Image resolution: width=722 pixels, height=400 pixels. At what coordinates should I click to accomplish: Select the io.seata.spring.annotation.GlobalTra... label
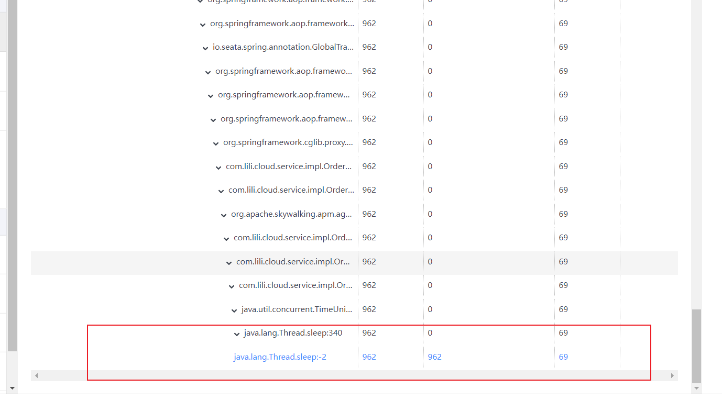[283, 47]
